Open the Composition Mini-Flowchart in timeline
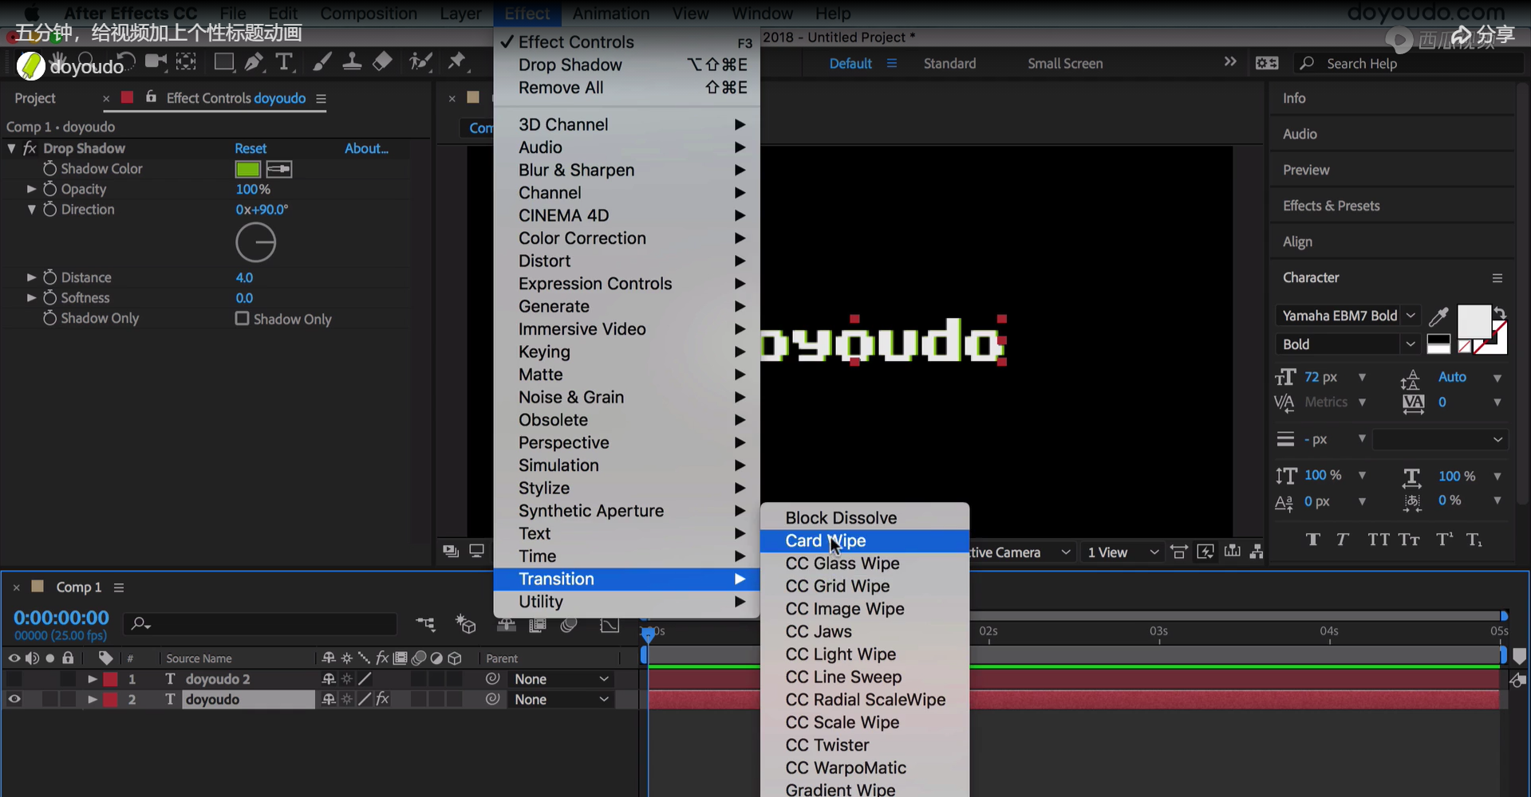Viewport: 1531px width, 797px height. point(425,624)
